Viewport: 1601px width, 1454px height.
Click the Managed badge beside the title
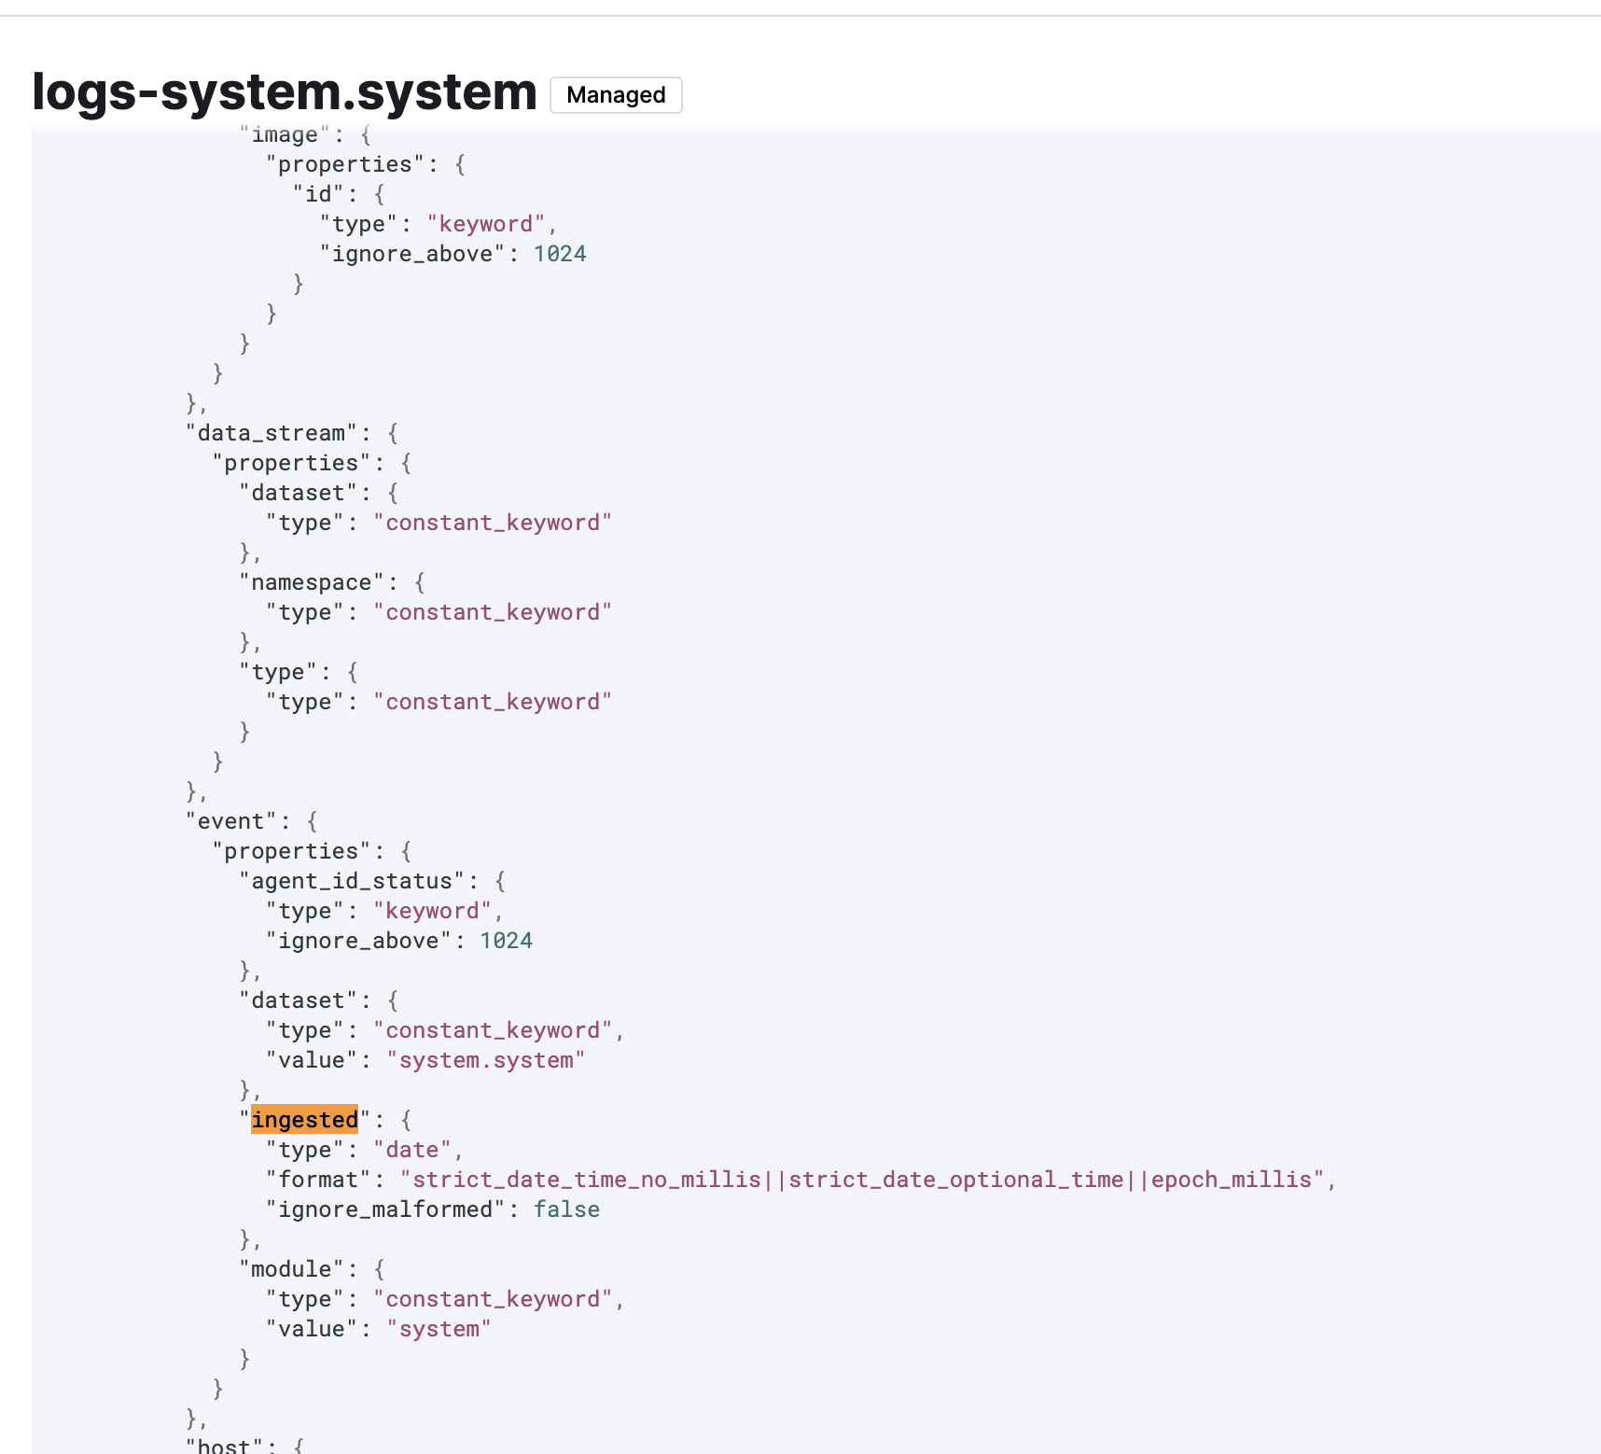point(616,95)
